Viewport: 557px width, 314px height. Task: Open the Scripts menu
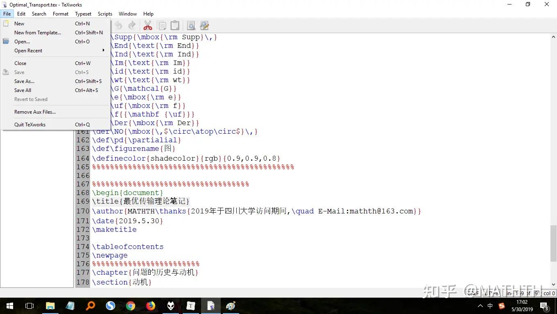click(105, 13)
